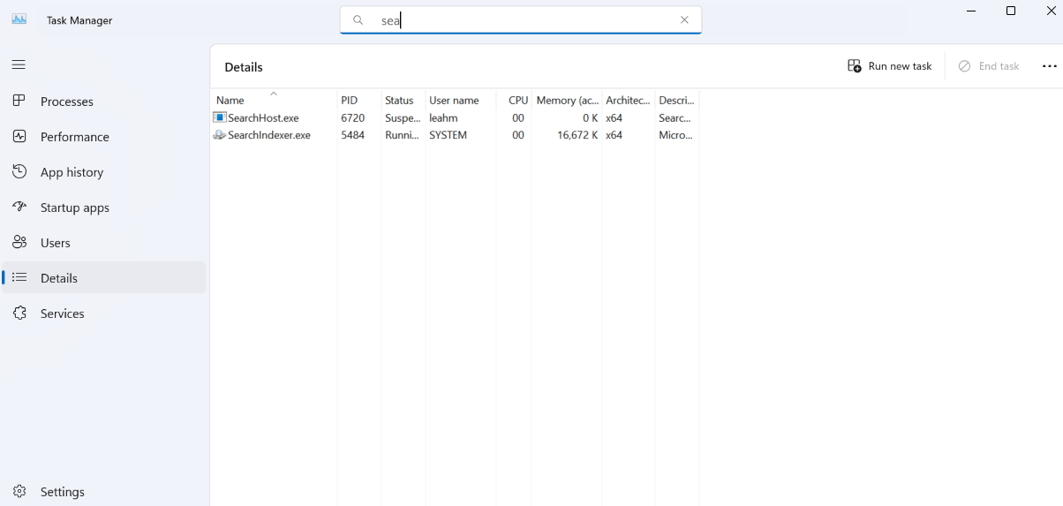This screenshot has height=506, width=1063.
Task: Click the Users sidebar icon
Action: 19,242
